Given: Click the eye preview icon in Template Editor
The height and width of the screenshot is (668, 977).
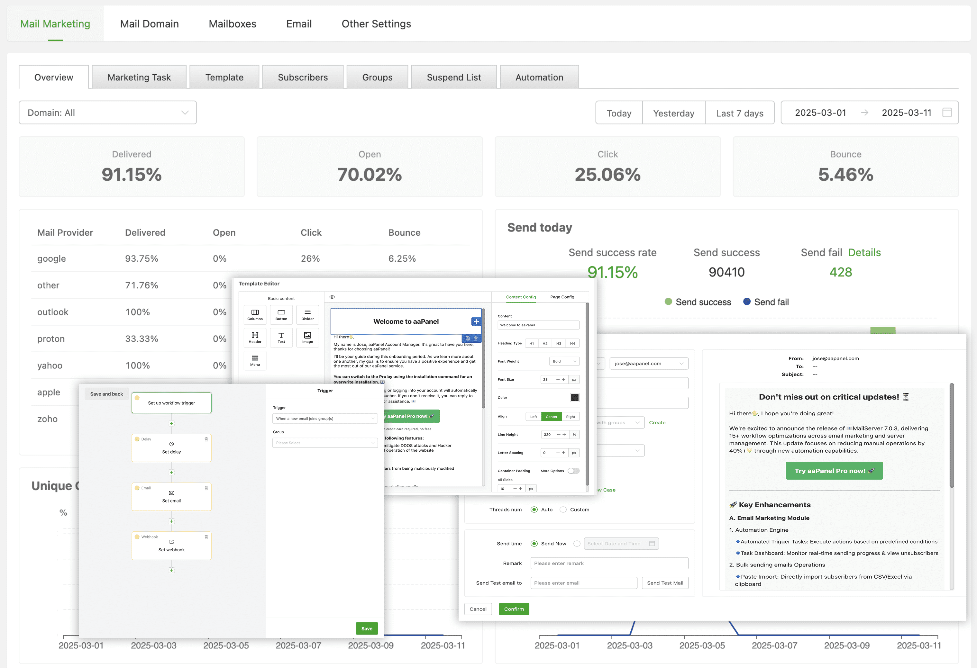Looking at the screenshot, I should coord(332,297).
